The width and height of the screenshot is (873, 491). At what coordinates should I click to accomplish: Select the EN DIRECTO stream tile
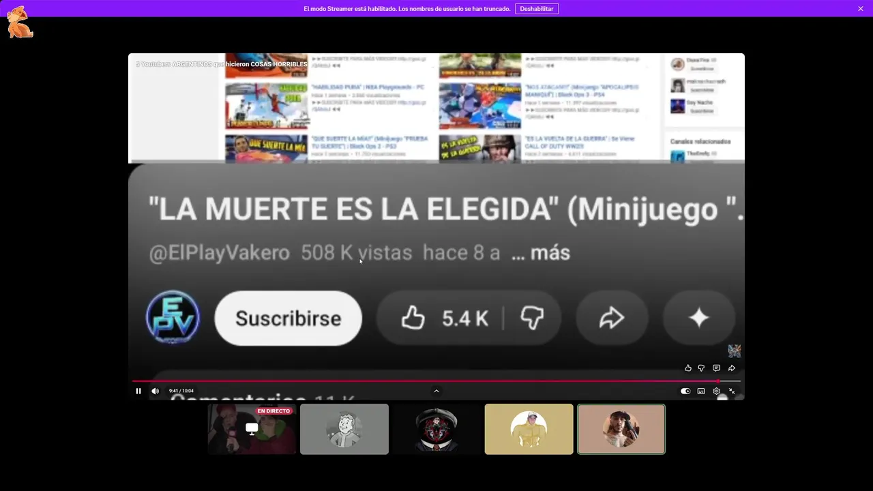252,429
